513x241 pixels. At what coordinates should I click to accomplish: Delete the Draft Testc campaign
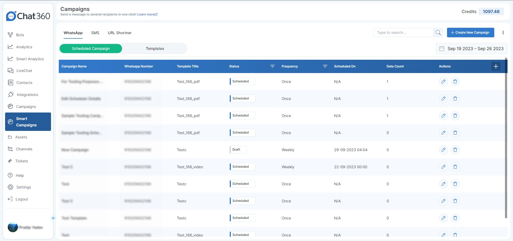[x=455, y=150]
